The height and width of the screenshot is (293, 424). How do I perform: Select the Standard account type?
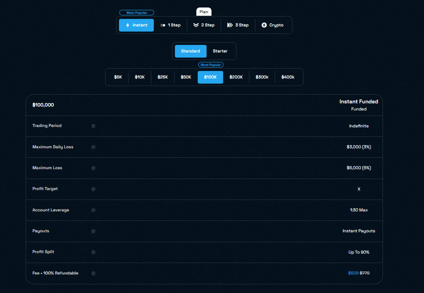click(191, 51)
